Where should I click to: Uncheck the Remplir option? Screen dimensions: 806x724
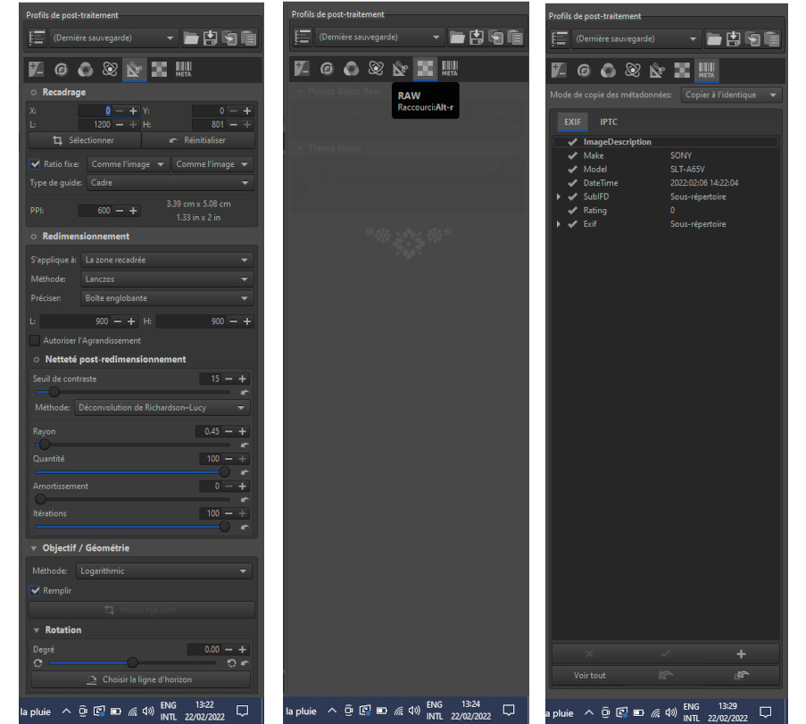(x=35, y=590)
